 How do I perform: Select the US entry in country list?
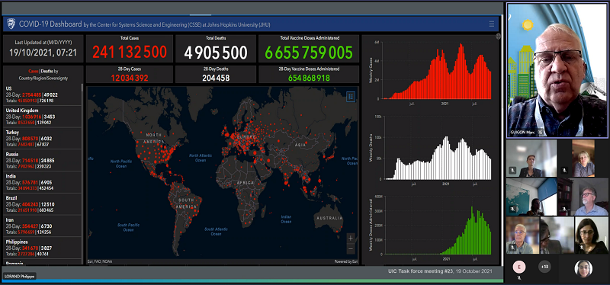pyautogui.click(x=43, y=94)
